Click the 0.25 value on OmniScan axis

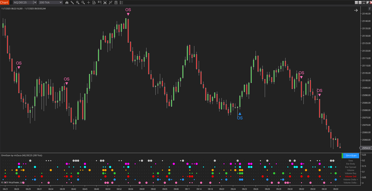tap(364, 155)
